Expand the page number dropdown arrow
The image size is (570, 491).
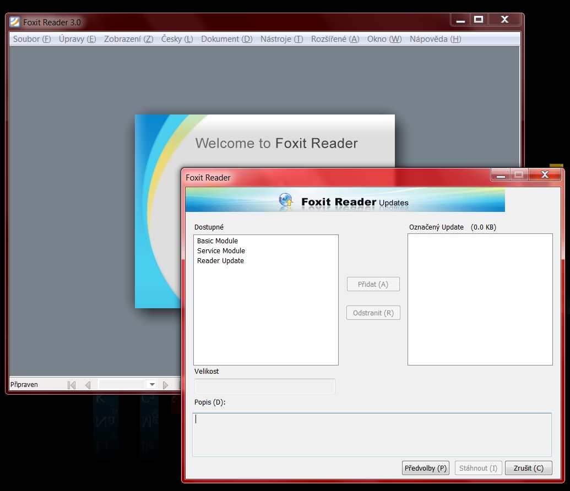coord(152,385)
